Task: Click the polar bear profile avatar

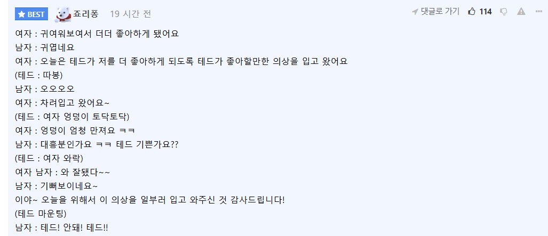Action: pyautogui.click(x=63, y=13)
